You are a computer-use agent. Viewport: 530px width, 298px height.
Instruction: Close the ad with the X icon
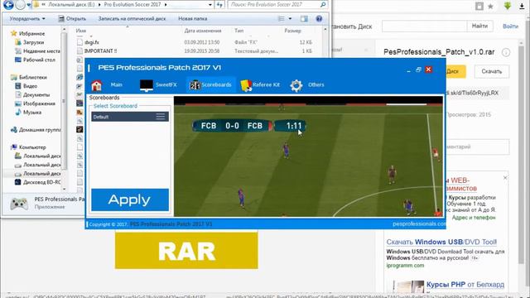tap(505, 178)
